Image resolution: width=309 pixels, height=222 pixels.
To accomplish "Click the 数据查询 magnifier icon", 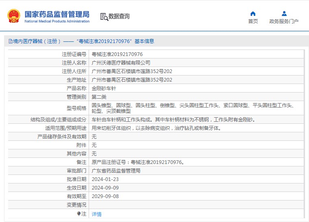I will pyautogui.click(x=104, y=17).
